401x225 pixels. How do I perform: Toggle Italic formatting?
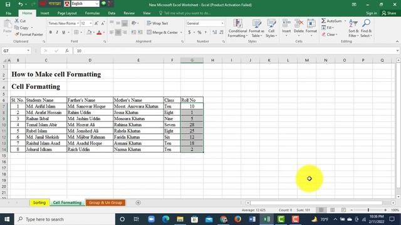(57, 32)
